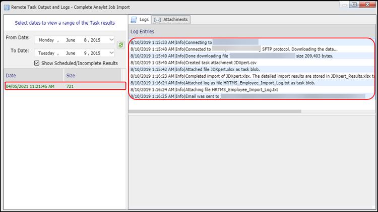Select 'Attached log as file HRTMS_Employee_Import_Log.txt' entry

tap(251, 83)
